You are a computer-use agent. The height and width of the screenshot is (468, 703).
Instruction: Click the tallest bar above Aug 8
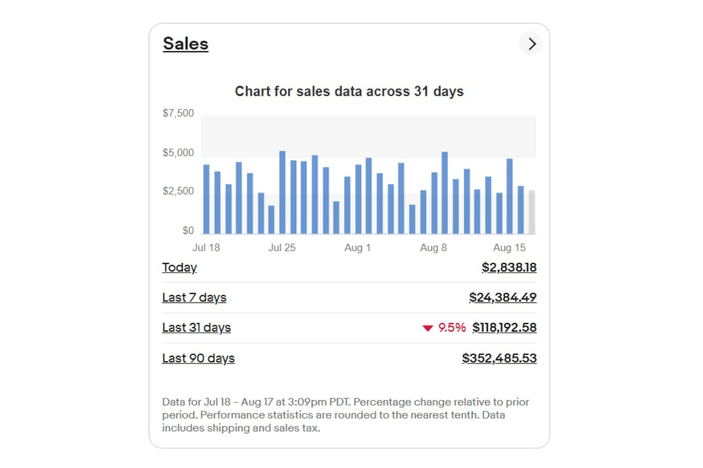click(445, 192)
